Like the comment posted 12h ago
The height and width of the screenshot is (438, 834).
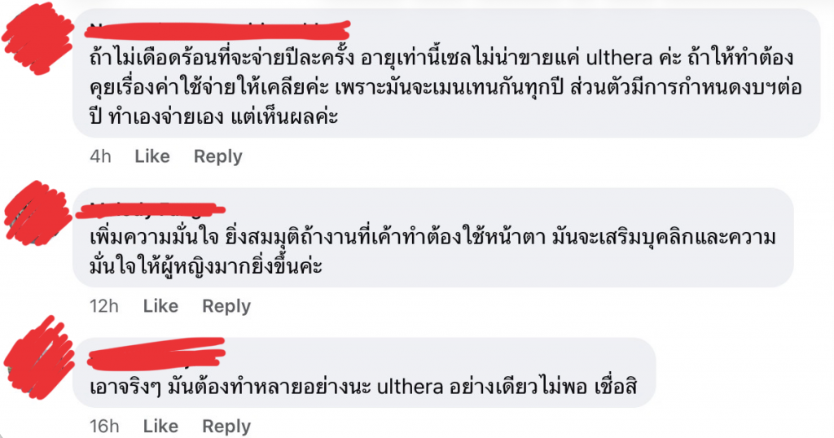(x=160, y=306)
